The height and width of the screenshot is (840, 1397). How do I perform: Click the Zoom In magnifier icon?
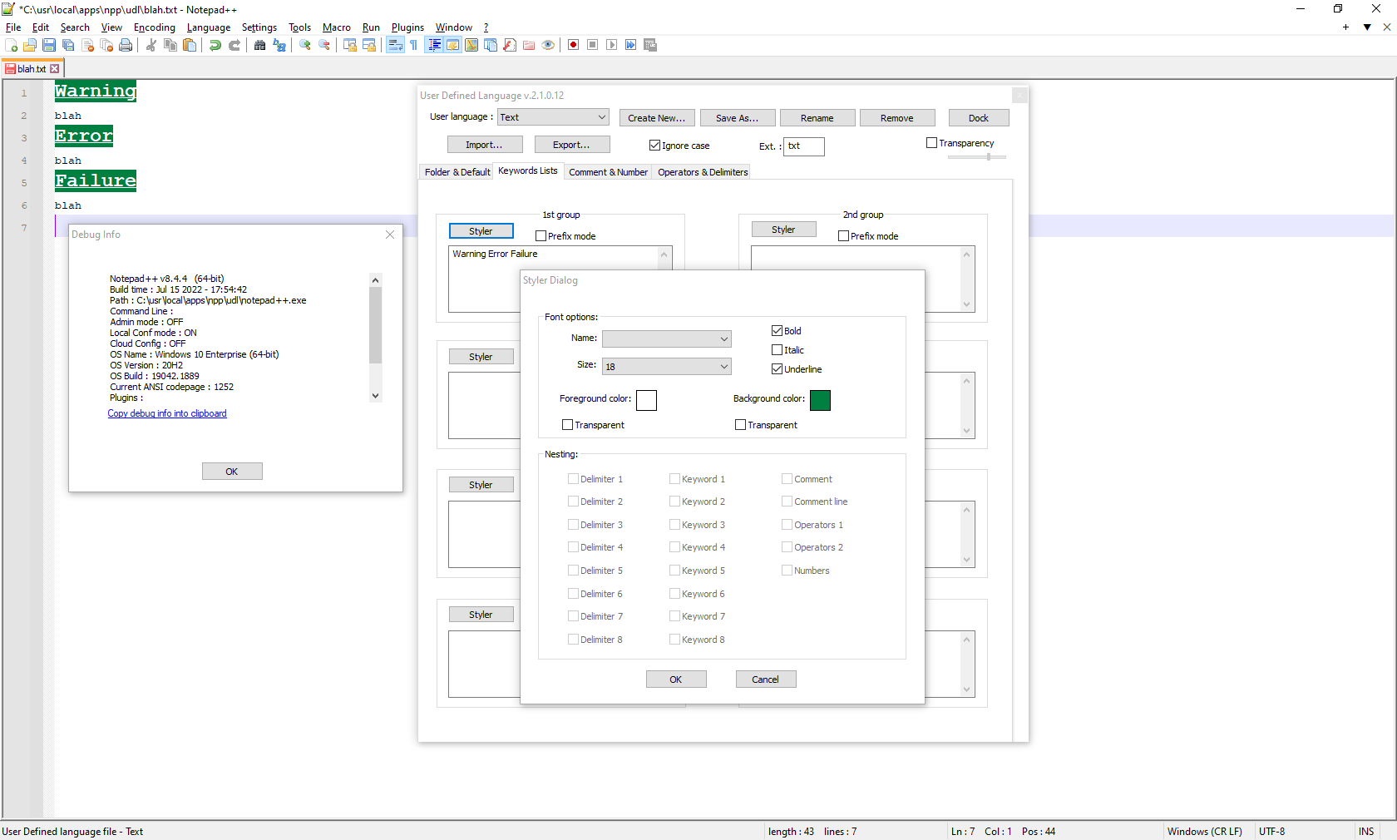point(305,45)
